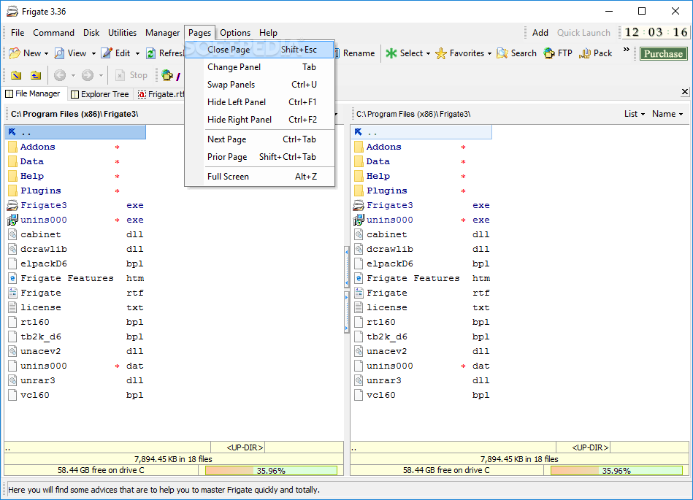693x500 pixels.
Task: Click Add in Quick Launch bar
Action: [540, 33]
